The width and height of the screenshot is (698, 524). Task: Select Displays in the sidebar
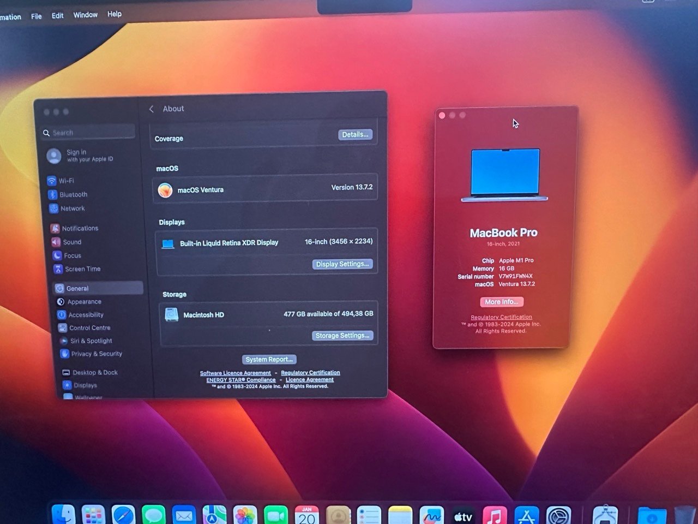tap(80, 385)
